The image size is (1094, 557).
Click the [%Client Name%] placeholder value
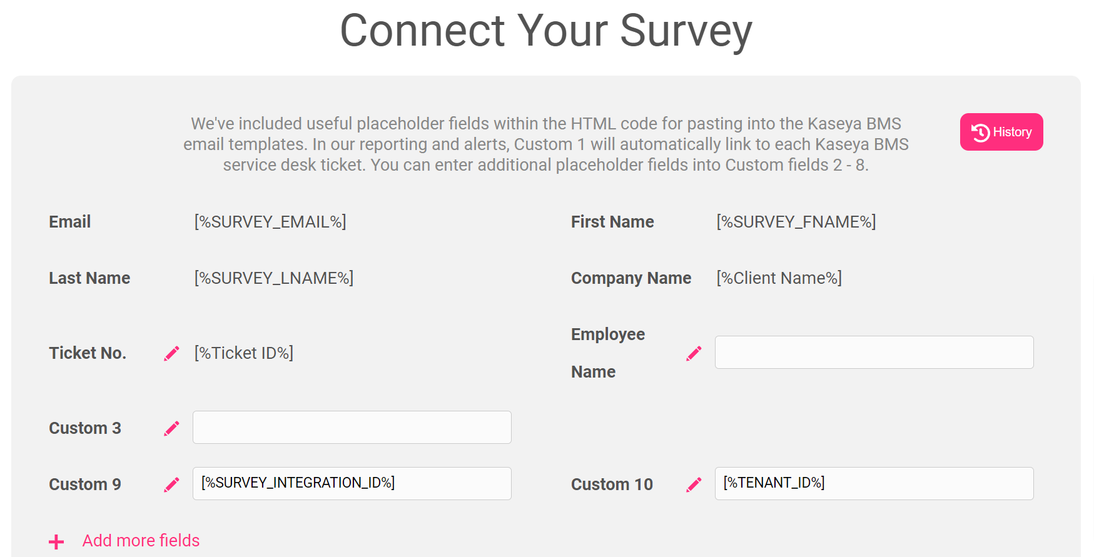point(779,278)
